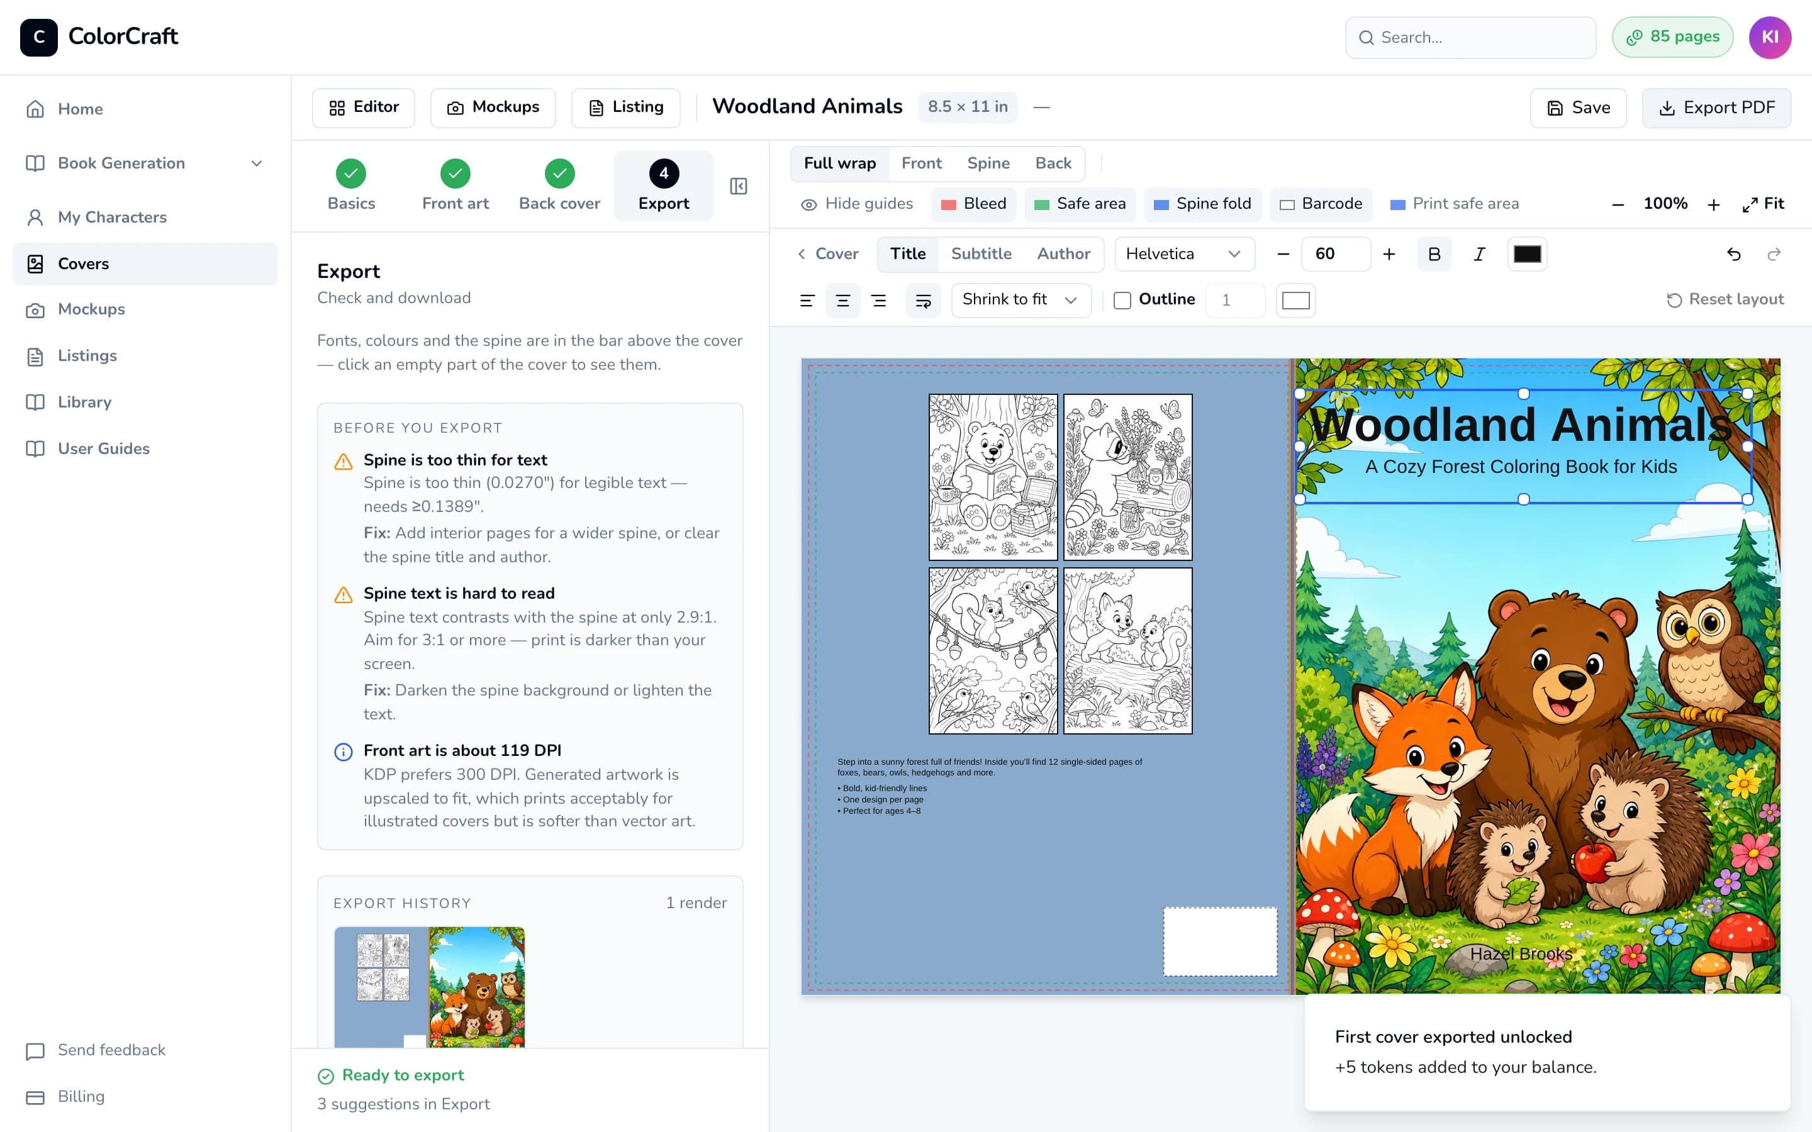
Task: Toggle the Barcode guide
Action: click(x=1321, y=204)
